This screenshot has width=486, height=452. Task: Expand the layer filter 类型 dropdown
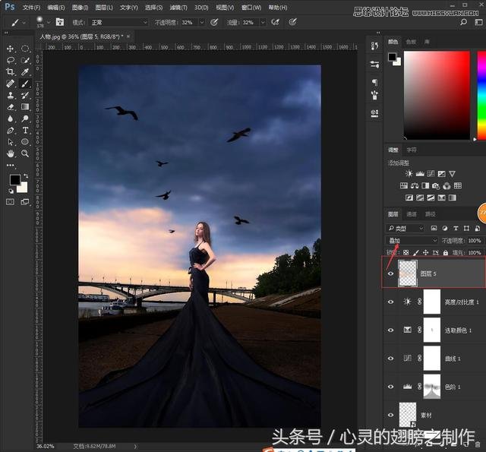(x=406, y=228)
